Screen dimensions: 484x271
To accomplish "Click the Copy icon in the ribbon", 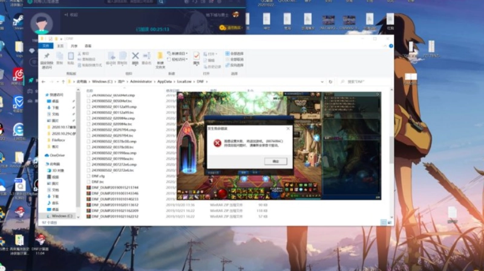I will tap(59, 56).
